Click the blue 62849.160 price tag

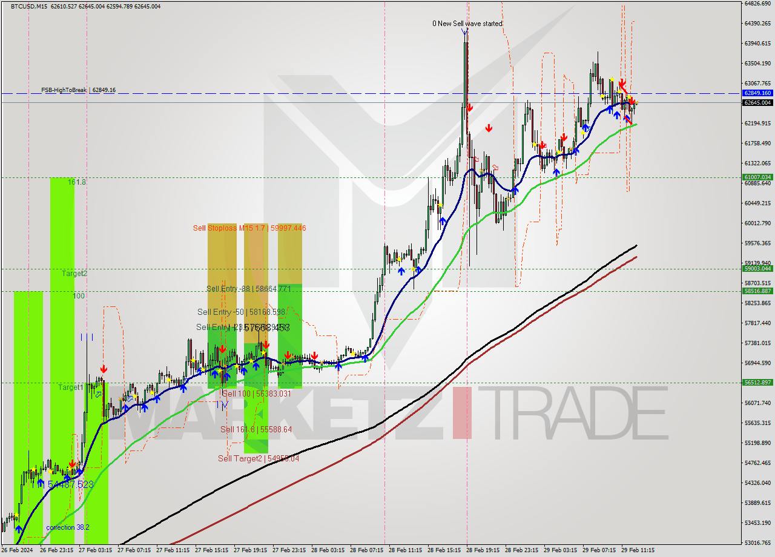[x=757, y=93]
